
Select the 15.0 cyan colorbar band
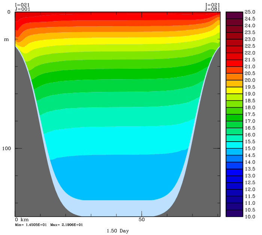pyautogui.click(x=234, y=145)
